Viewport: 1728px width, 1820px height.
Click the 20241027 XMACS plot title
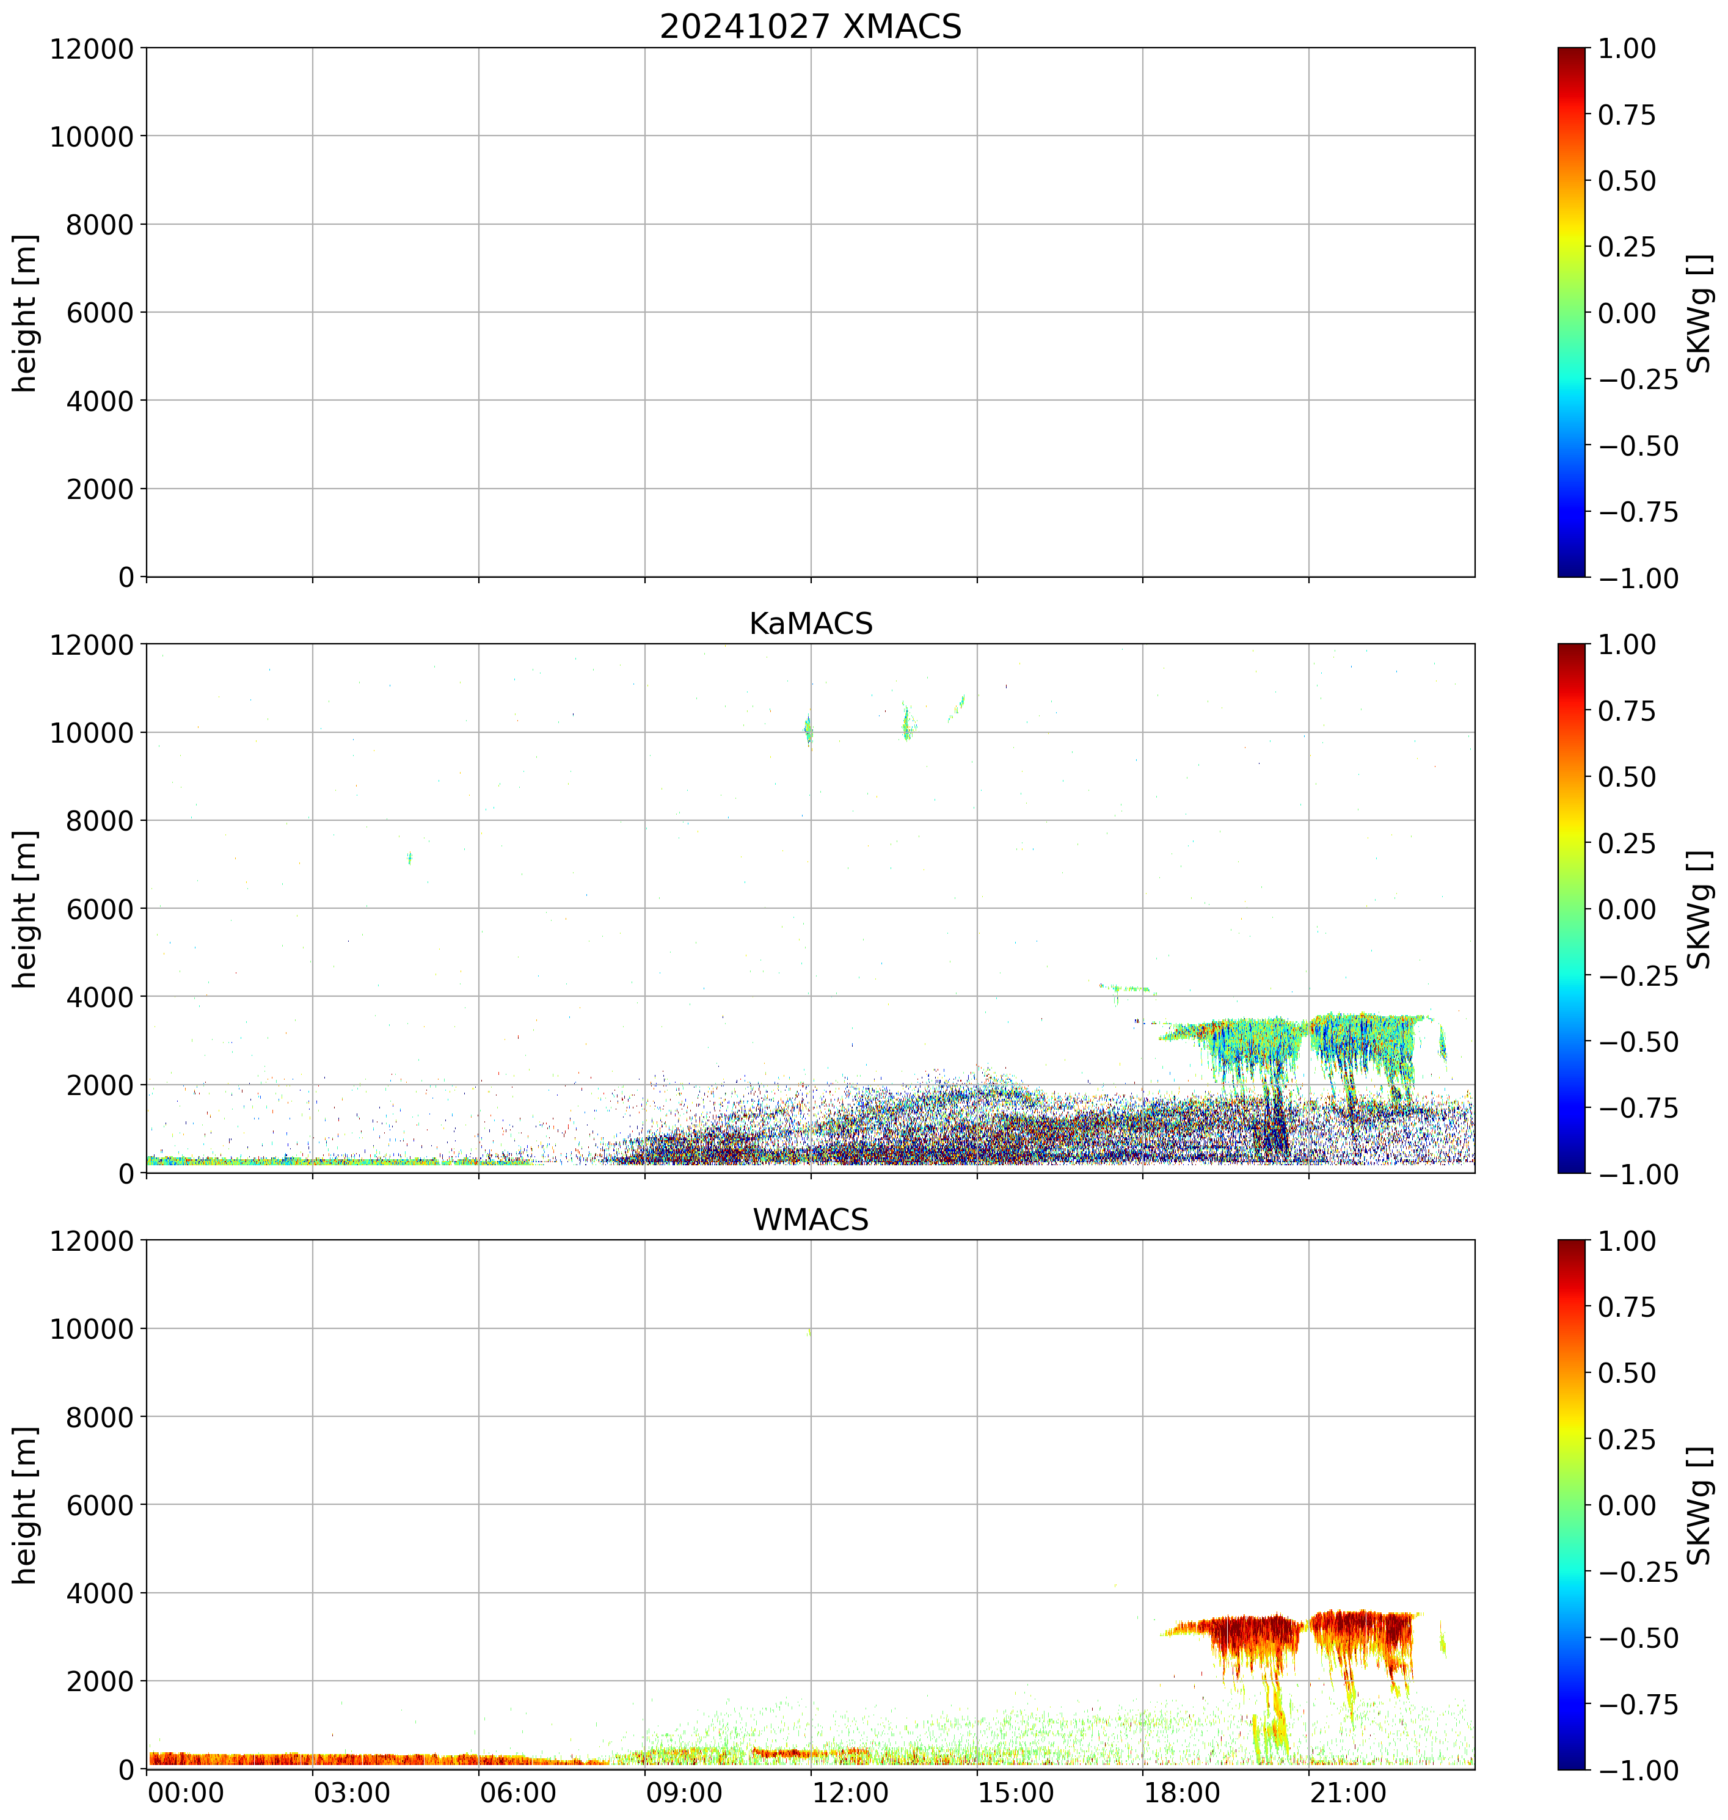pyautogui.click(x=810, y=27)
